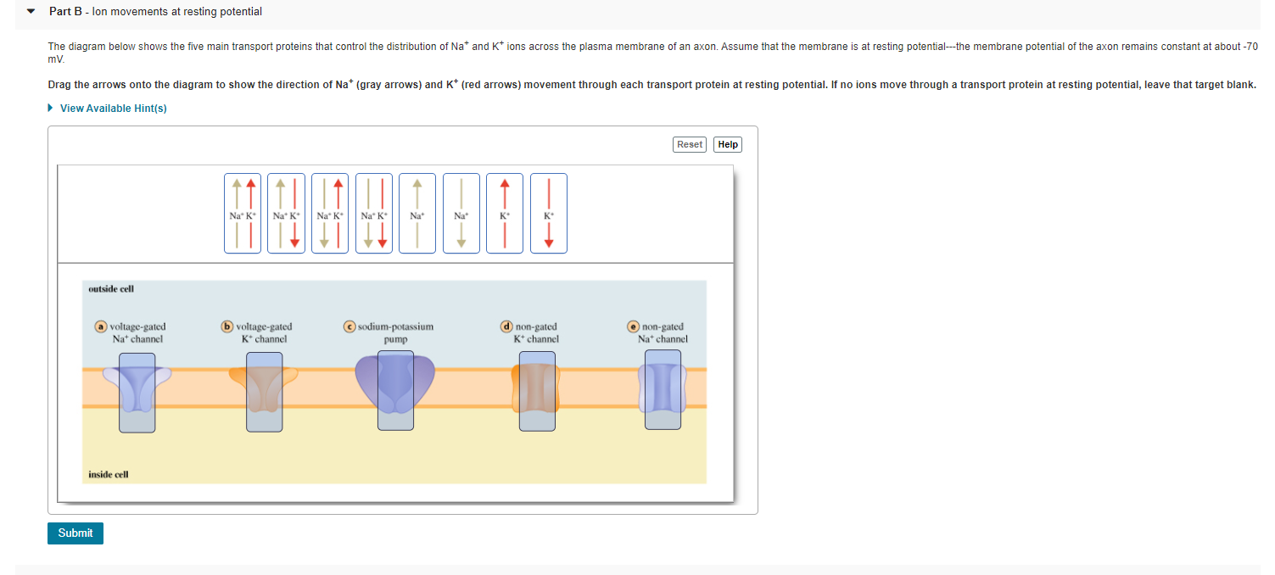Open the hints disclosure triangle
The width and height of the screenshot is (1275, 575).
(49, 108)
